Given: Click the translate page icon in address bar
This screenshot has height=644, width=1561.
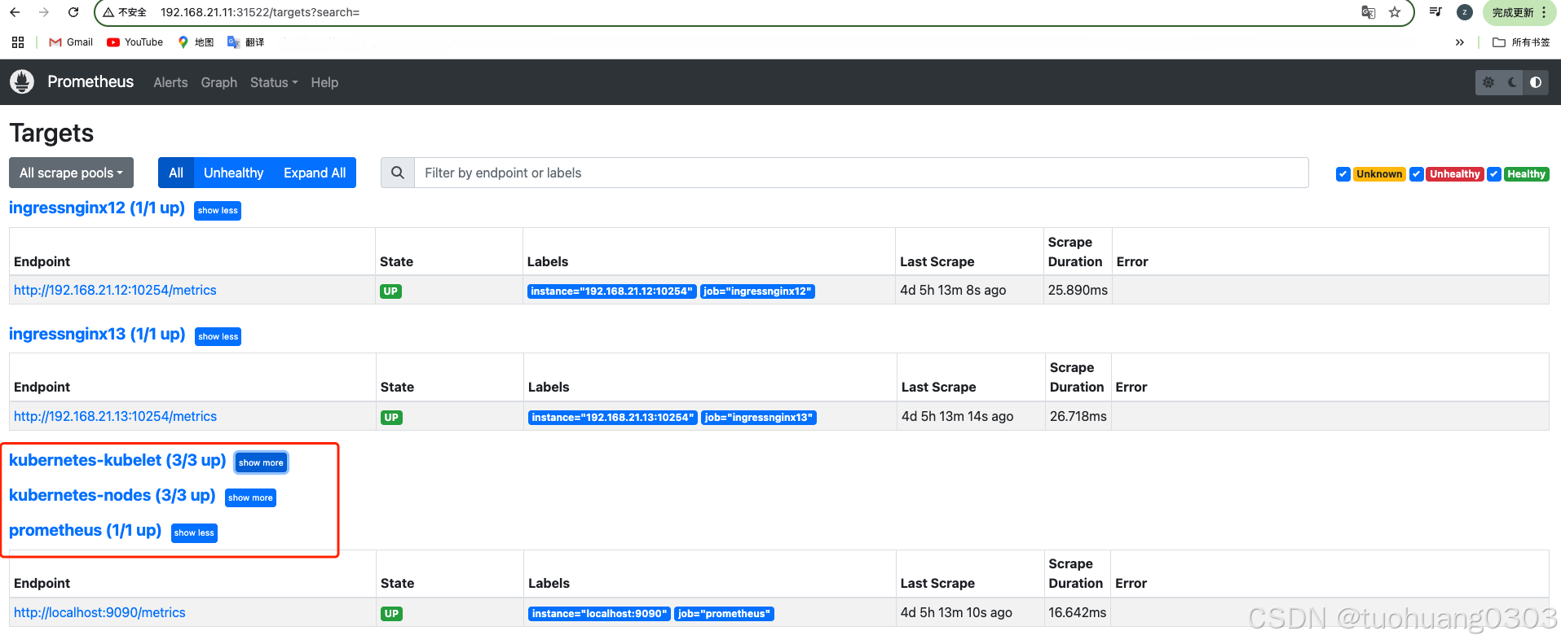Looking at the screenshot, I should point(1369,12).
